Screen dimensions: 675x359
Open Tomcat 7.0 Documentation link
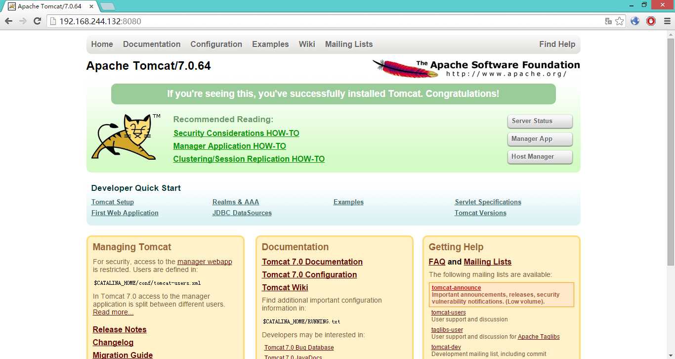pyautogui.click(x=312, y=262)
